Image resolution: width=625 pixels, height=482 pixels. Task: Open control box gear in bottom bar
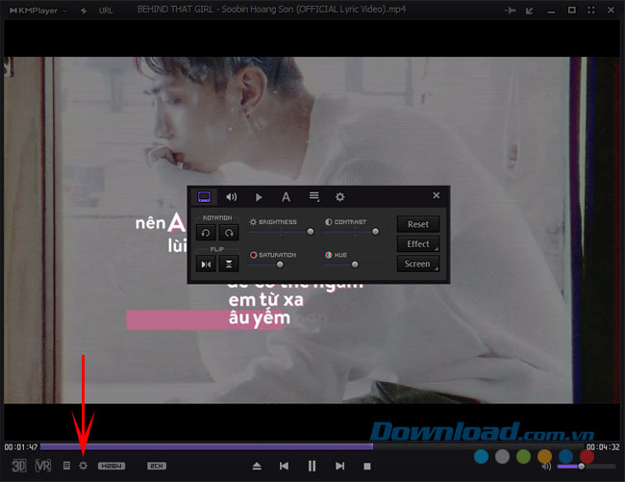(83, 466)
